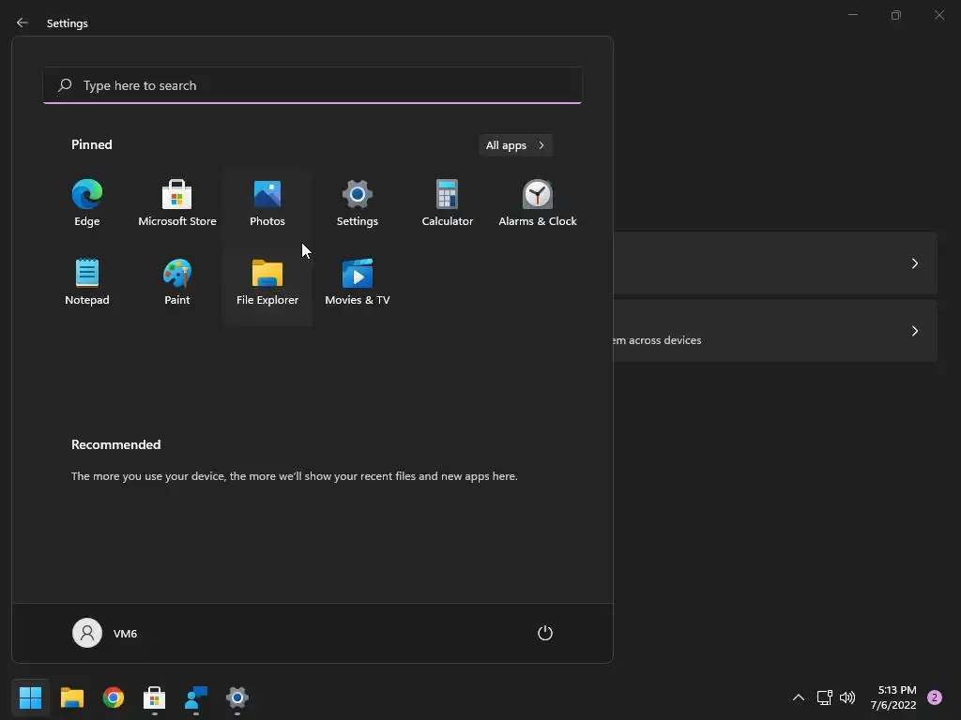This screenshot has width=961, height=720.
Task: Launch Microsoft Store from pinned apps
Action: [x=177, y=203]
